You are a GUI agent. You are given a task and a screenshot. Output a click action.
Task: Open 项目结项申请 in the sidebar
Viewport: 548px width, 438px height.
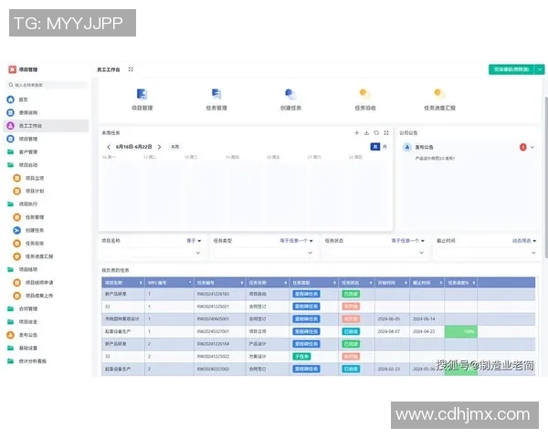click(33, 282)
